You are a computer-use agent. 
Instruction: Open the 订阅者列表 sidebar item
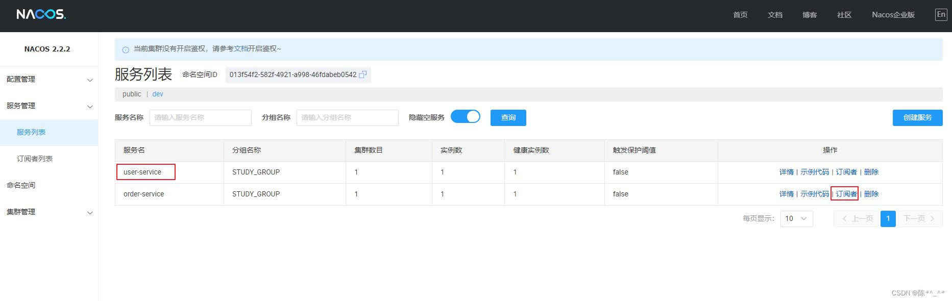(49, 159)
